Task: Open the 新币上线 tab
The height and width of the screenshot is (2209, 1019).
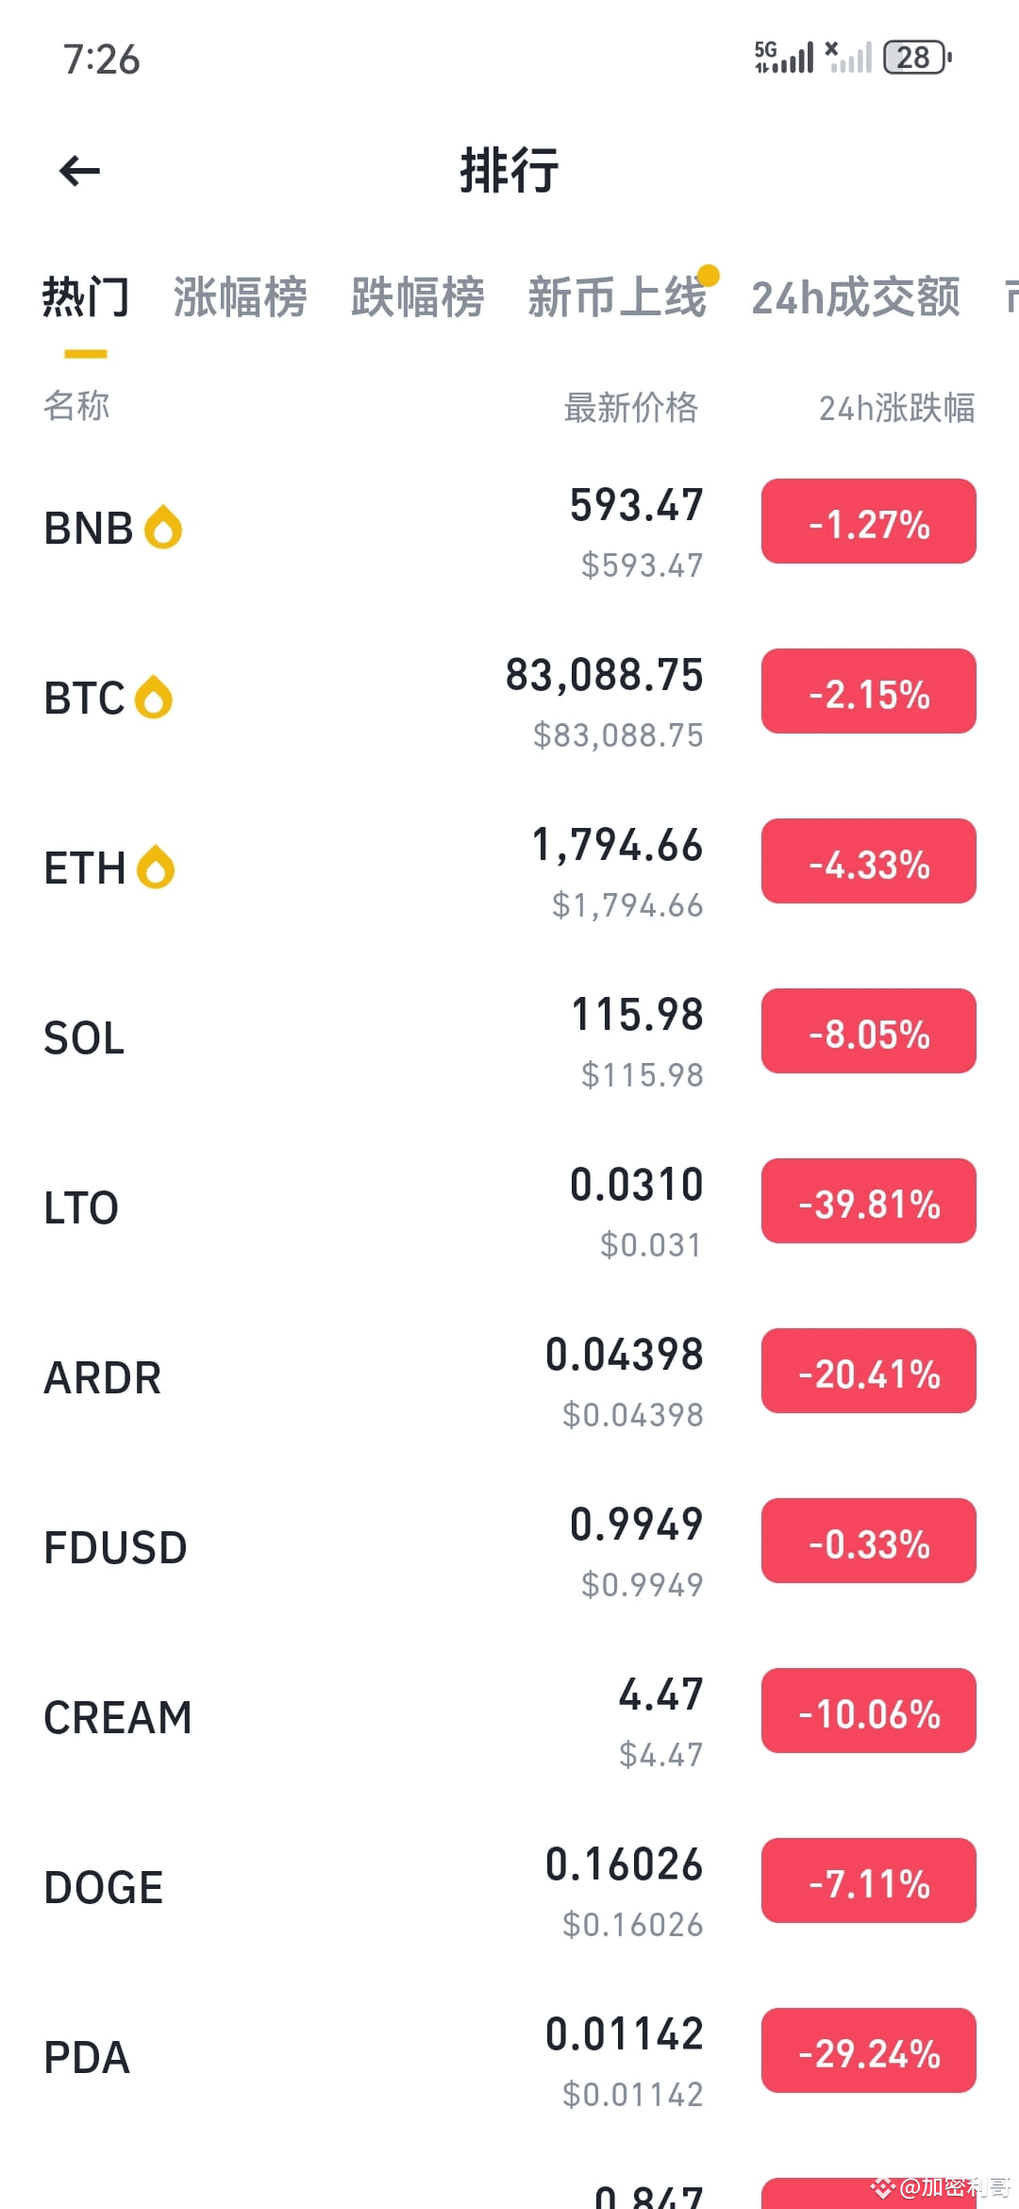Action: (x=617, y=297)
